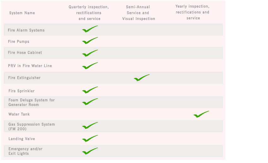Select the Yearly inspection column header
The height and width of the screenshot is (163, 268).
(x=193, y=12)
